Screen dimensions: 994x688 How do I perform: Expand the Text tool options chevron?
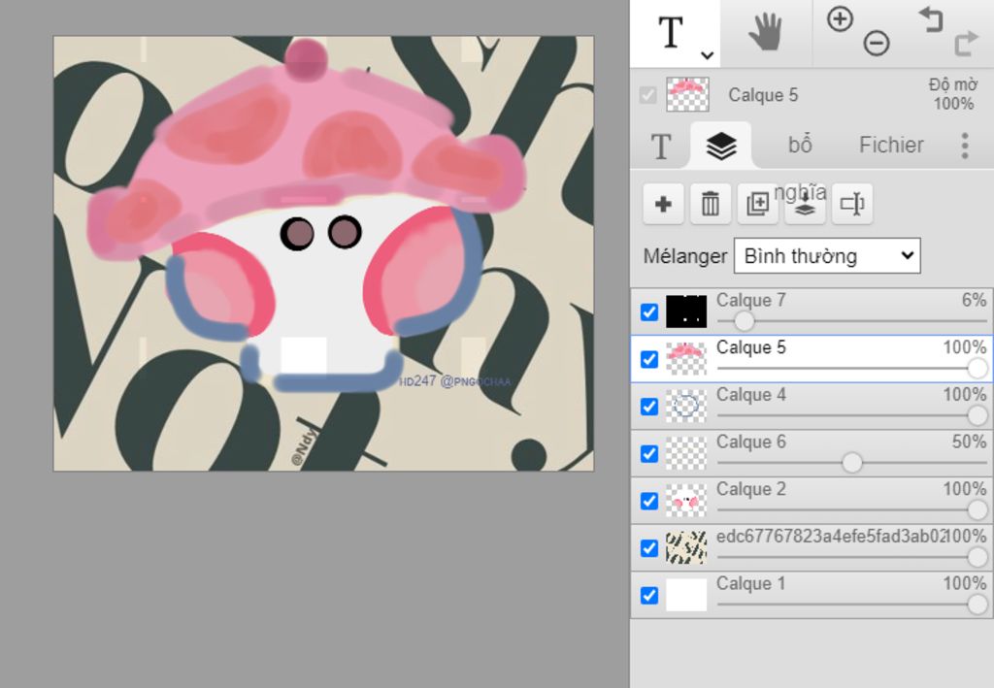tap(708, 55)
